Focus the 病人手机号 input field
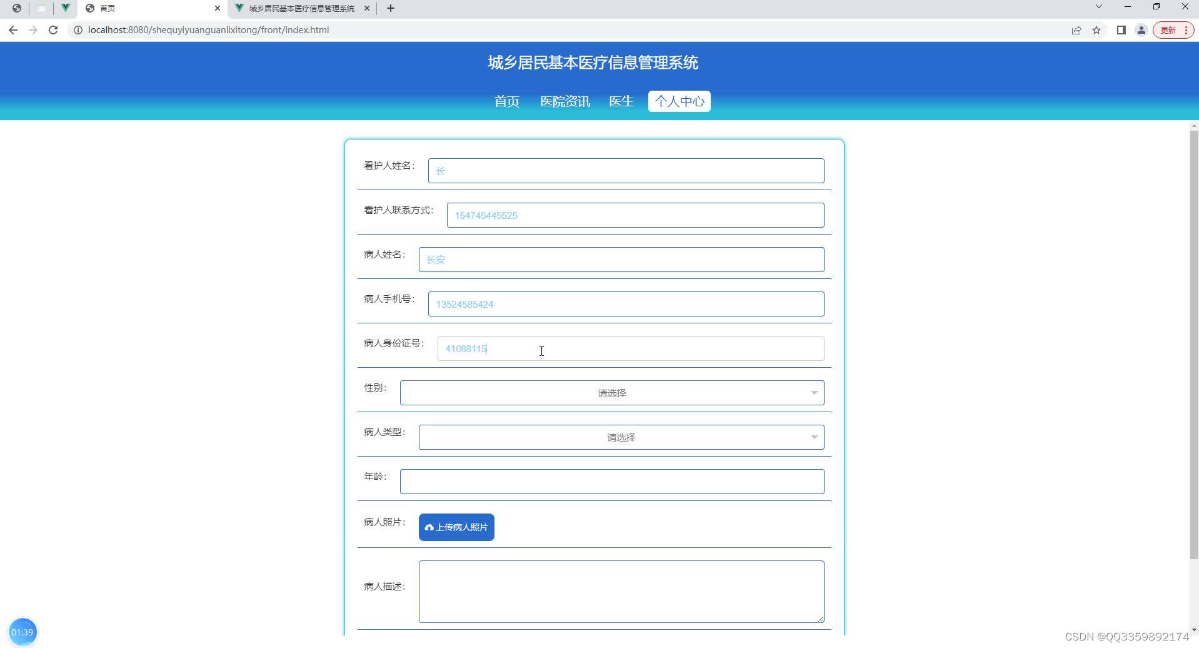Screen dimensions: 1199x648 click(x=626, y=304)
